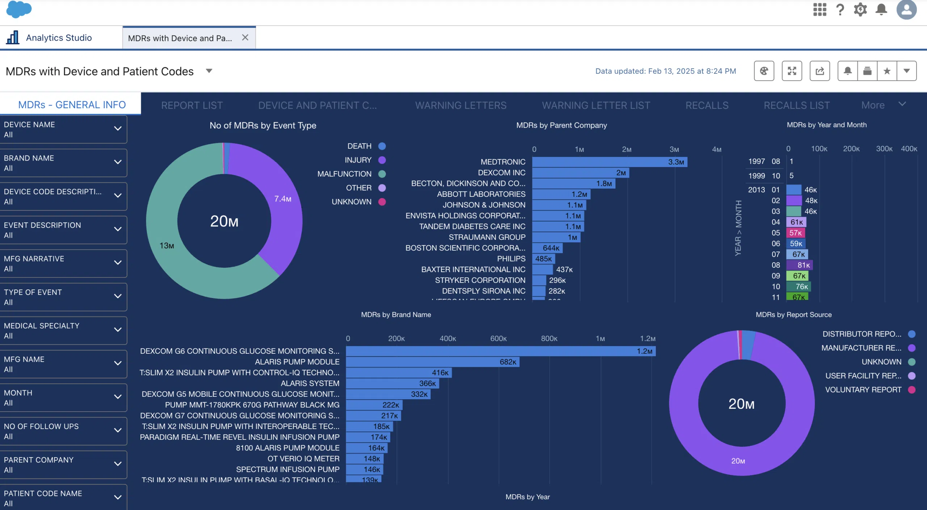Switch to the WARNING LETTER LIST tab
The image size is (927, 510).
[x=596, y=105]
